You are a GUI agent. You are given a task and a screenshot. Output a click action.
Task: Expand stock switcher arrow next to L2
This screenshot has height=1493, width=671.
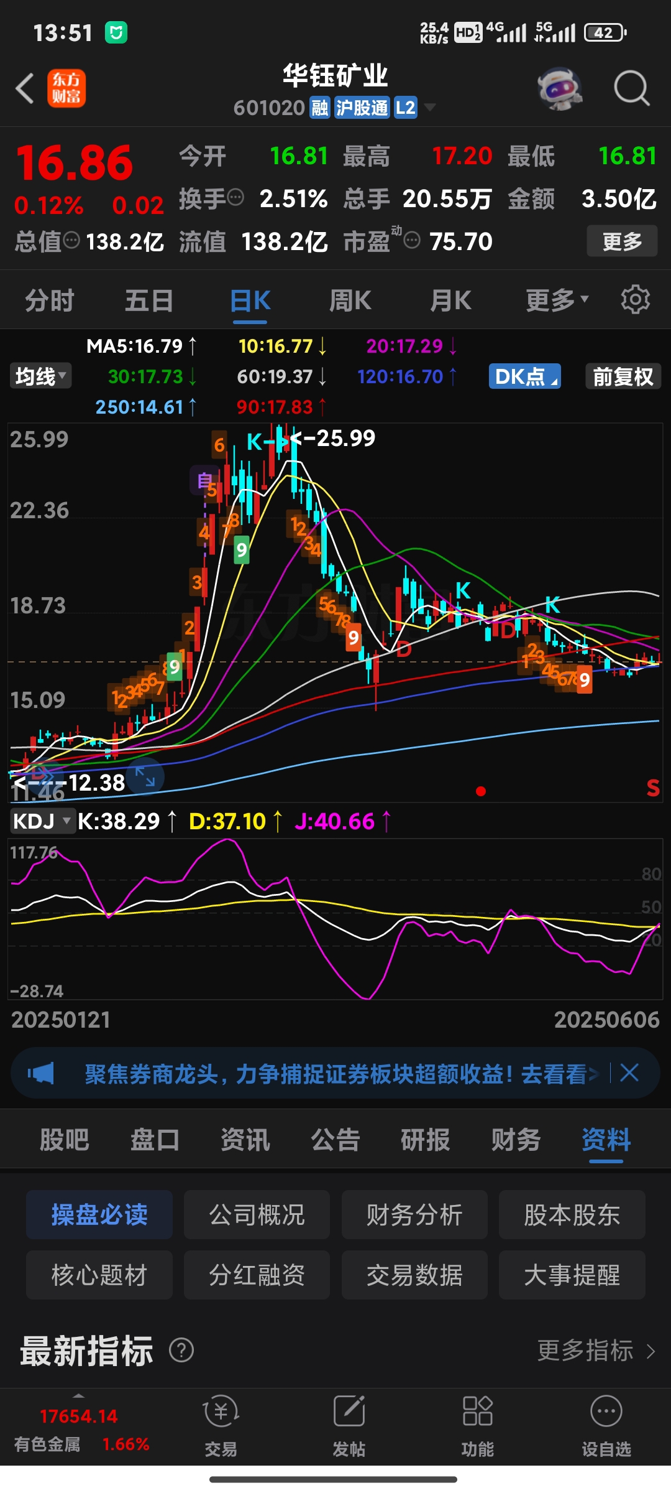coord(429,108)
